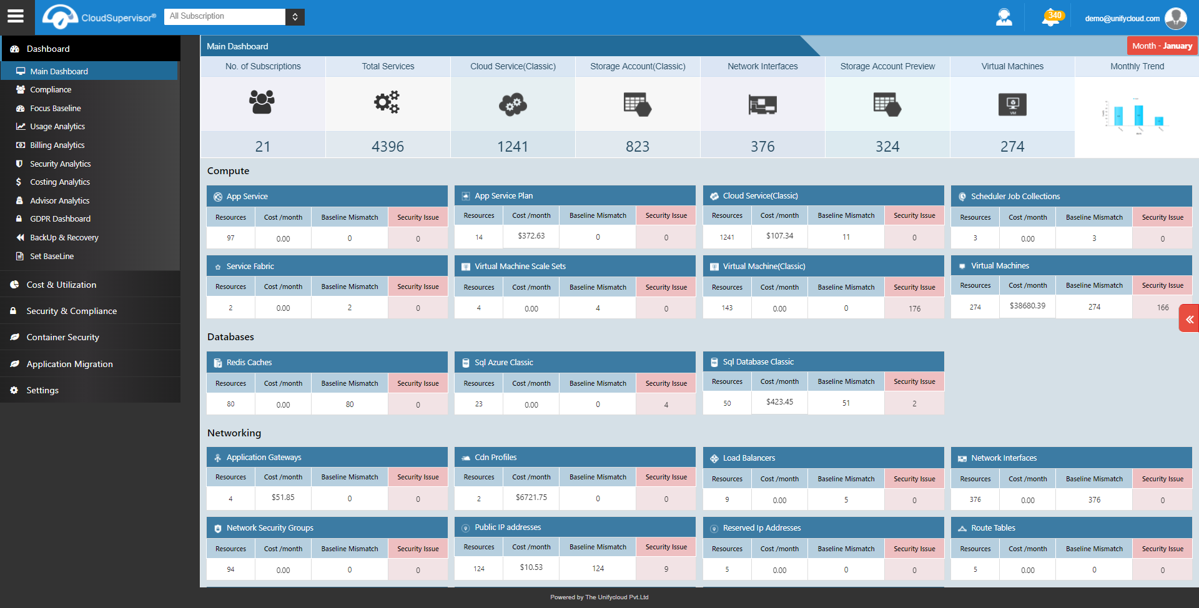Click the support agent icon
The image size is (1199, 608).
[1004, 17]
